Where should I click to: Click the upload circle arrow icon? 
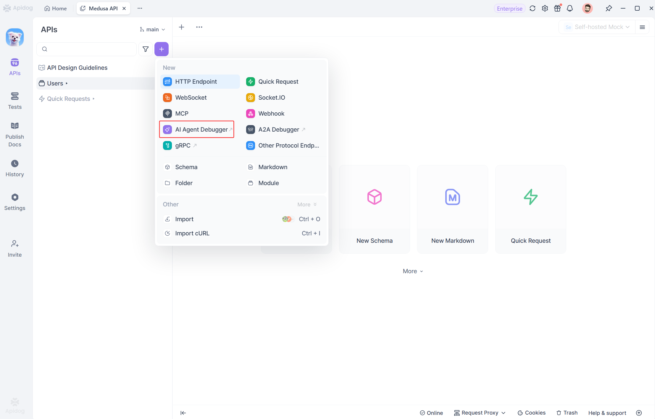639,413
